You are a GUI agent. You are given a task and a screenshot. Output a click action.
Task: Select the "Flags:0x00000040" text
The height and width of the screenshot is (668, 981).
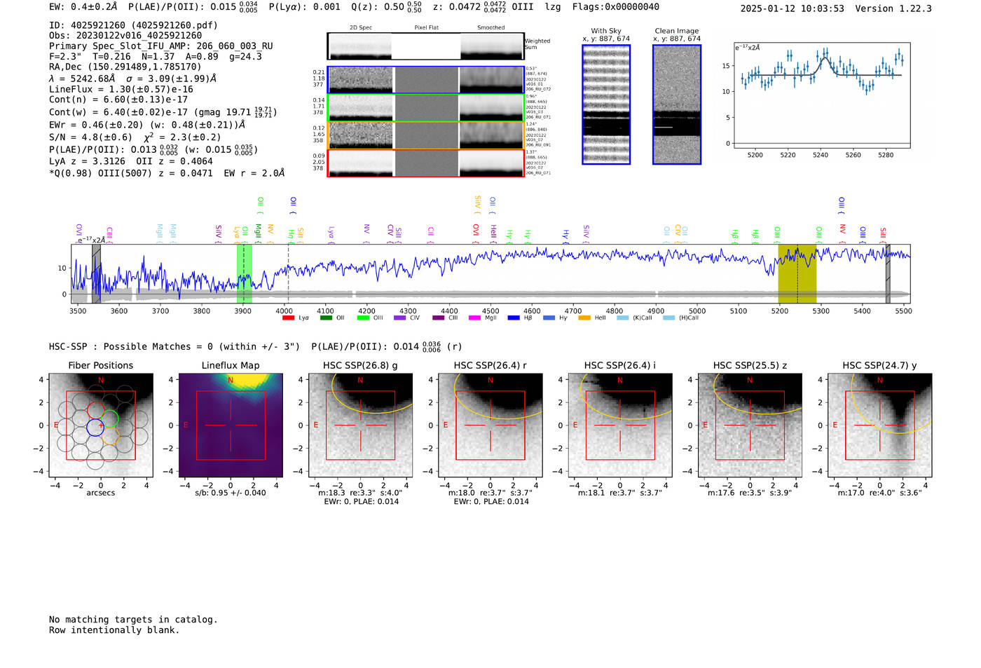(x=615, y=7)
